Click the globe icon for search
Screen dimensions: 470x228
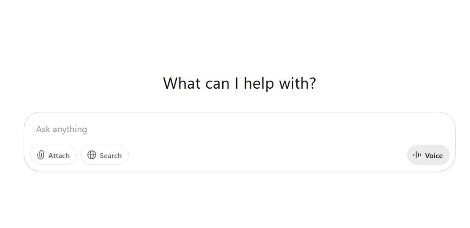click(92, 155)
